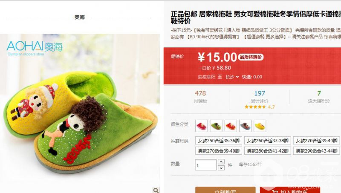Click the 立刻购买 buy now button
341x193 pixels.
(x=225, y=190)
